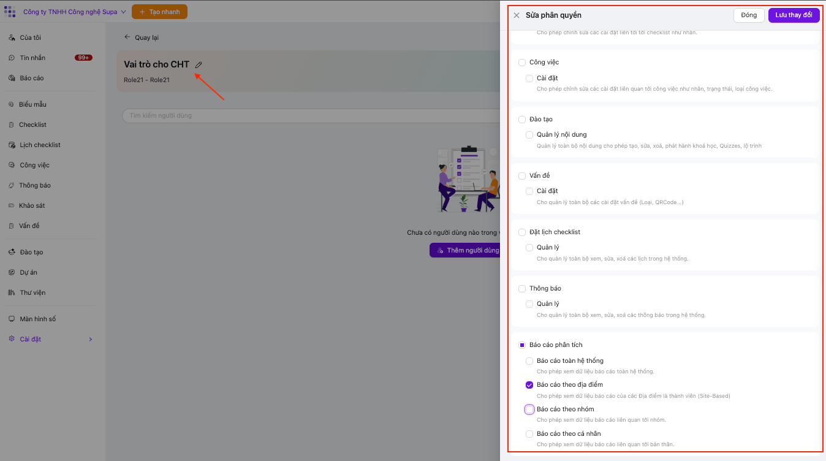Click the Vai trò cho CHT title
Viewport: 826px width, 461px height.
(x=156, y=64)
